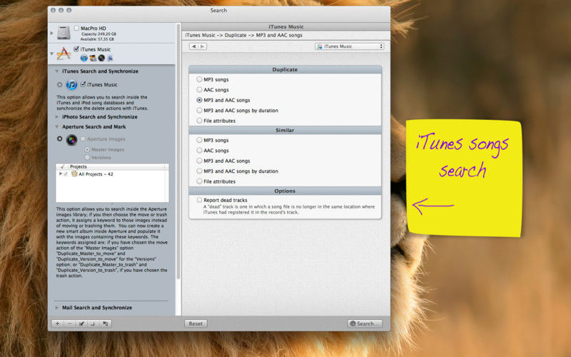This screenshot has height=357, width=571.
Task: Select Similar AAC songs radio button
Action: 199,151
